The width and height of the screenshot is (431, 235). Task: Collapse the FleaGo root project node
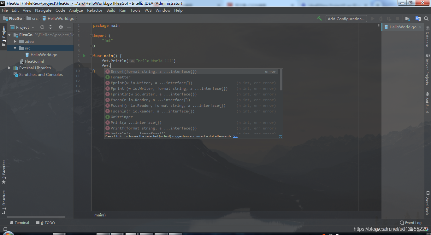[9, 35]
